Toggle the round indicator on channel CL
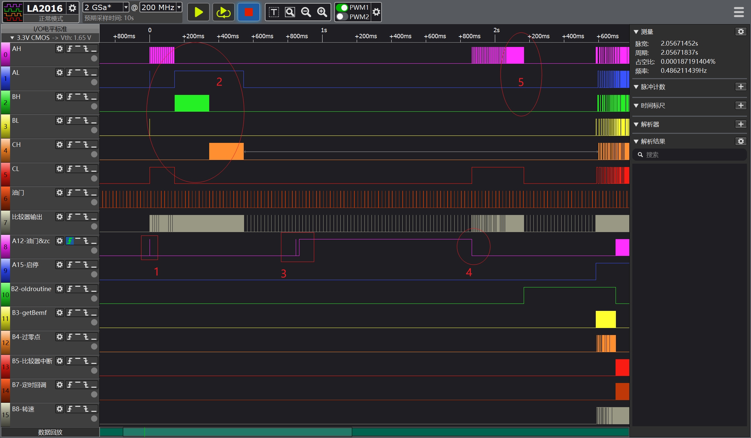Screen dimensions: 751x438 pos(94,178)
